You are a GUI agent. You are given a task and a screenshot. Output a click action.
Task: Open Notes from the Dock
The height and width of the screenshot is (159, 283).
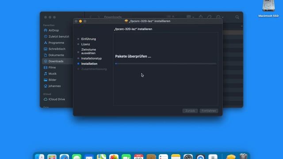[176, 156]
